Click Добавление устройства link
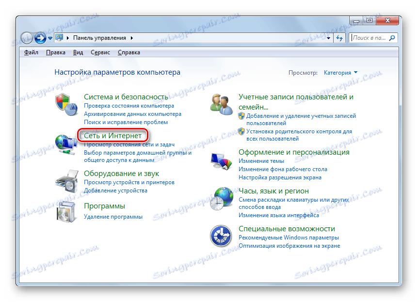 (x=116, y=191)
